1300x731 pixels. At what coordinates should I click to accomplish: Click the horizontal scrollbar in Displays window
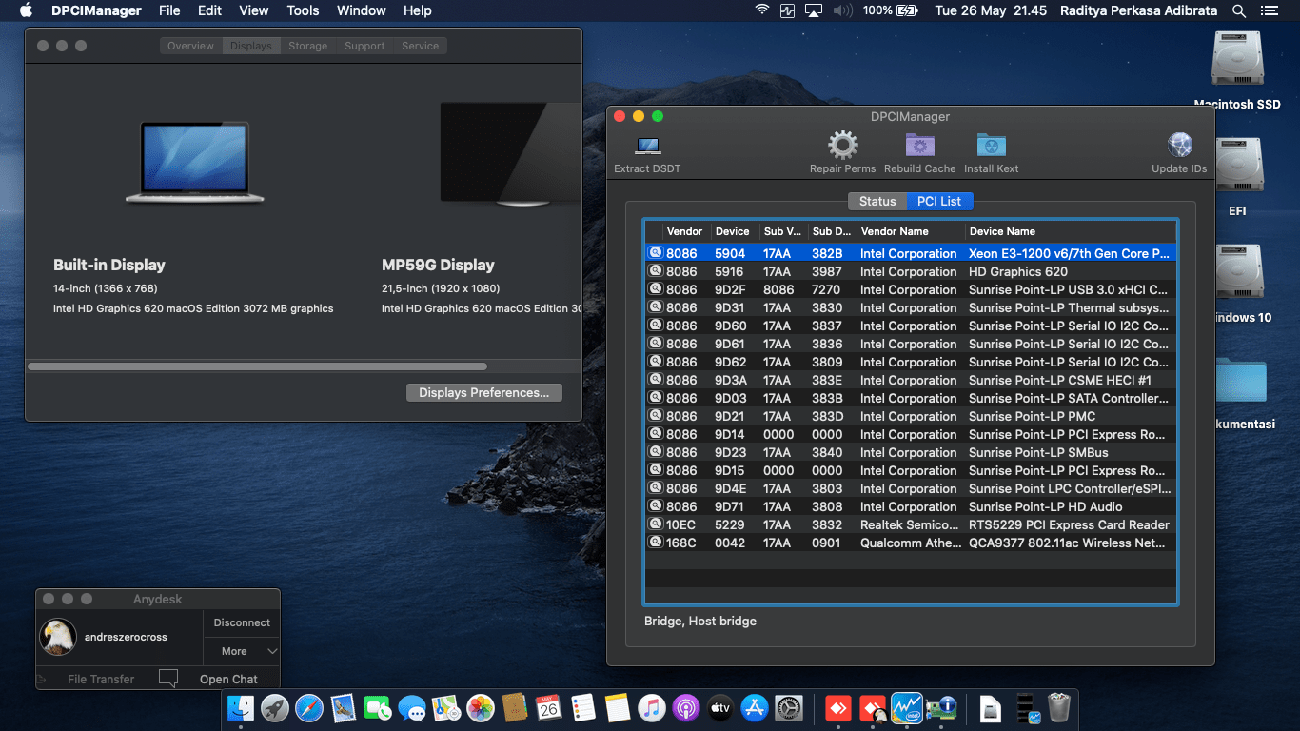point(257,365)
